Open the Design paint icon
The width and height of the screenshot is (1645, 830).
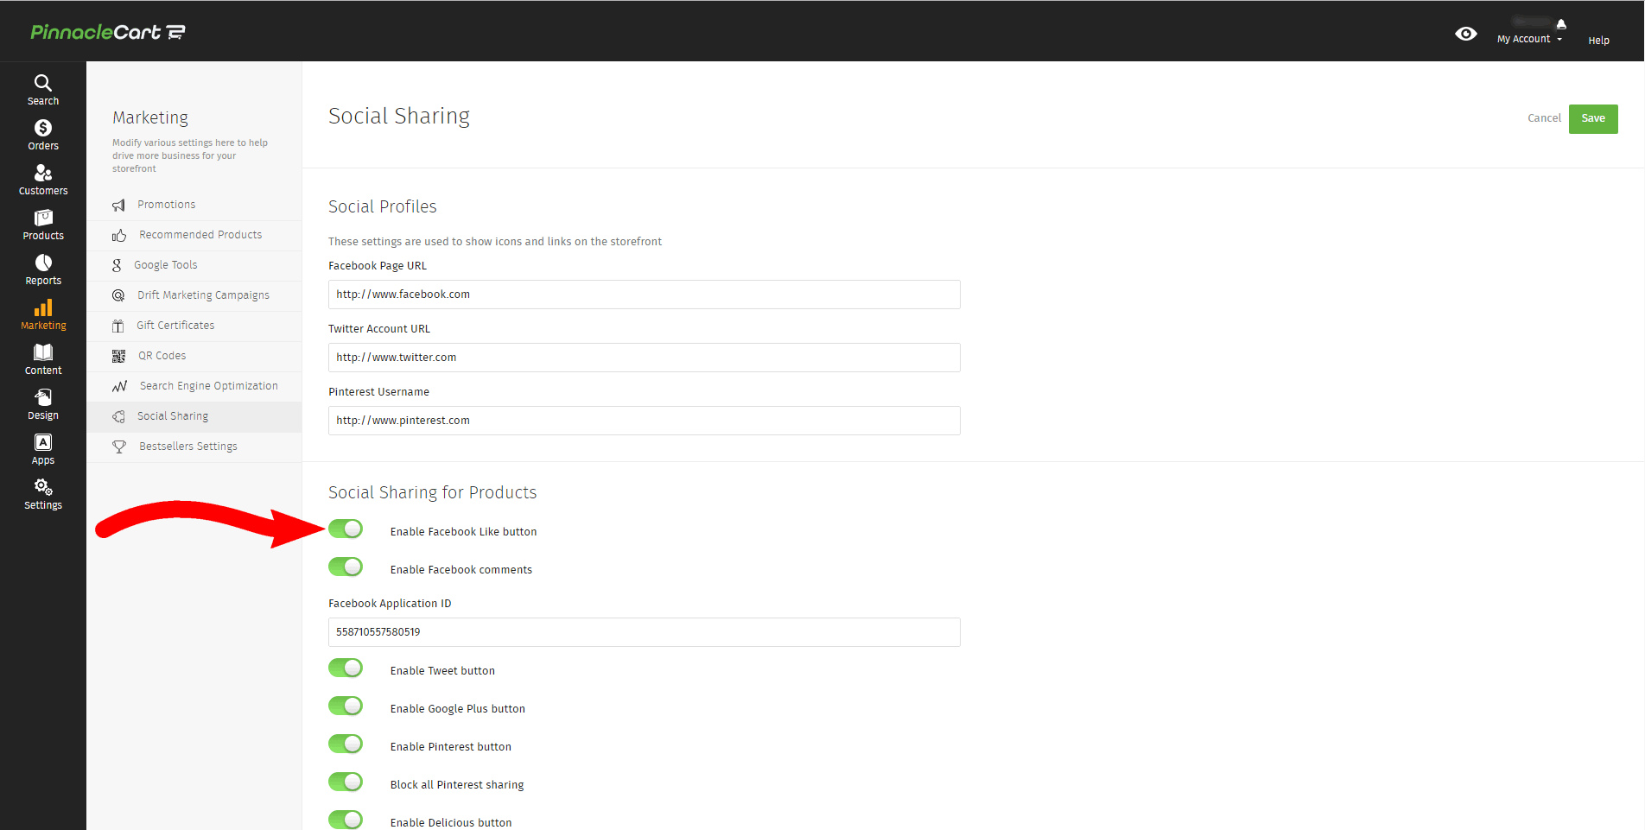coord(43,397)
